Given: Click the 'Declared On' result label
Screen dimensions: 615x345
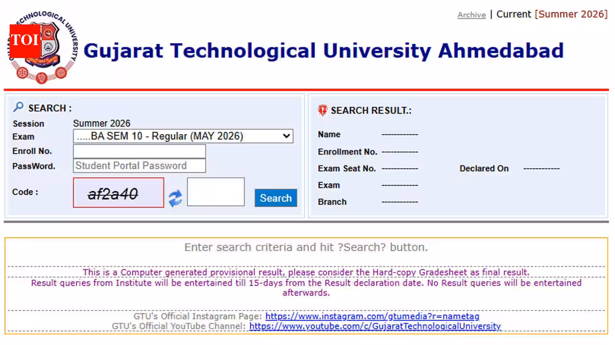Looking at the screenshot, I should [x=484, y=169].
